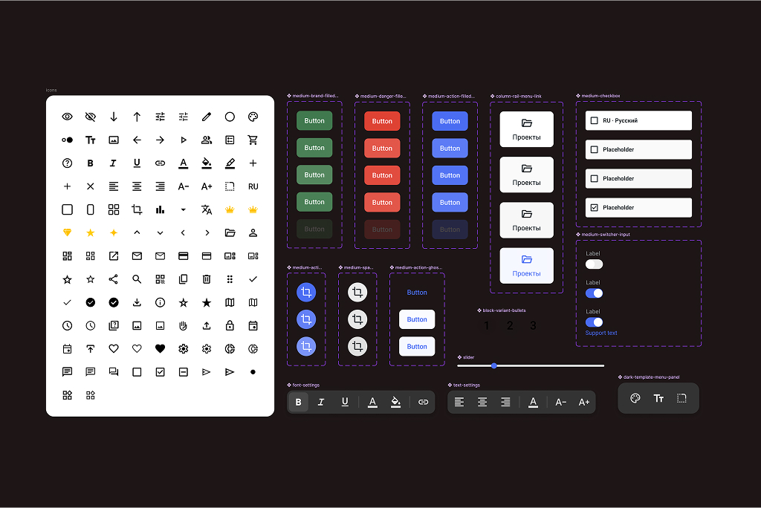Click the text-only ghost Button
The image size is (761, 508).
coord(417,293)
